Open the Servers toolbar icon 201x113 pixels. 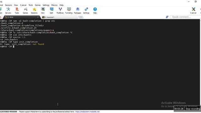[x=8, y=10]
